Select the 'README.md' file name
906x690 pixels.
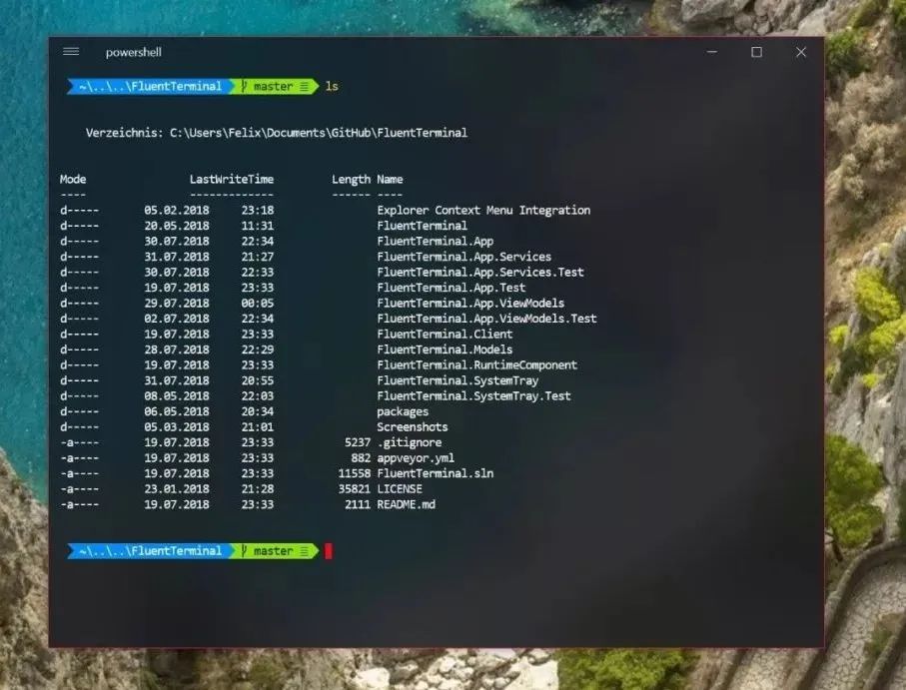pyautogui.click(x=406, y=504)
